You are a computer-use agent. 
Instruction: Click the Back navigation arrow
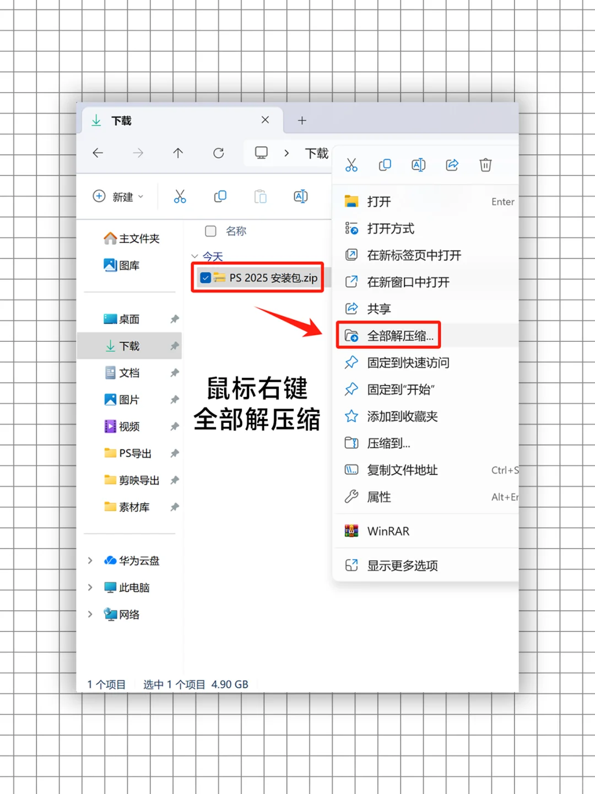tap(98, 153)
